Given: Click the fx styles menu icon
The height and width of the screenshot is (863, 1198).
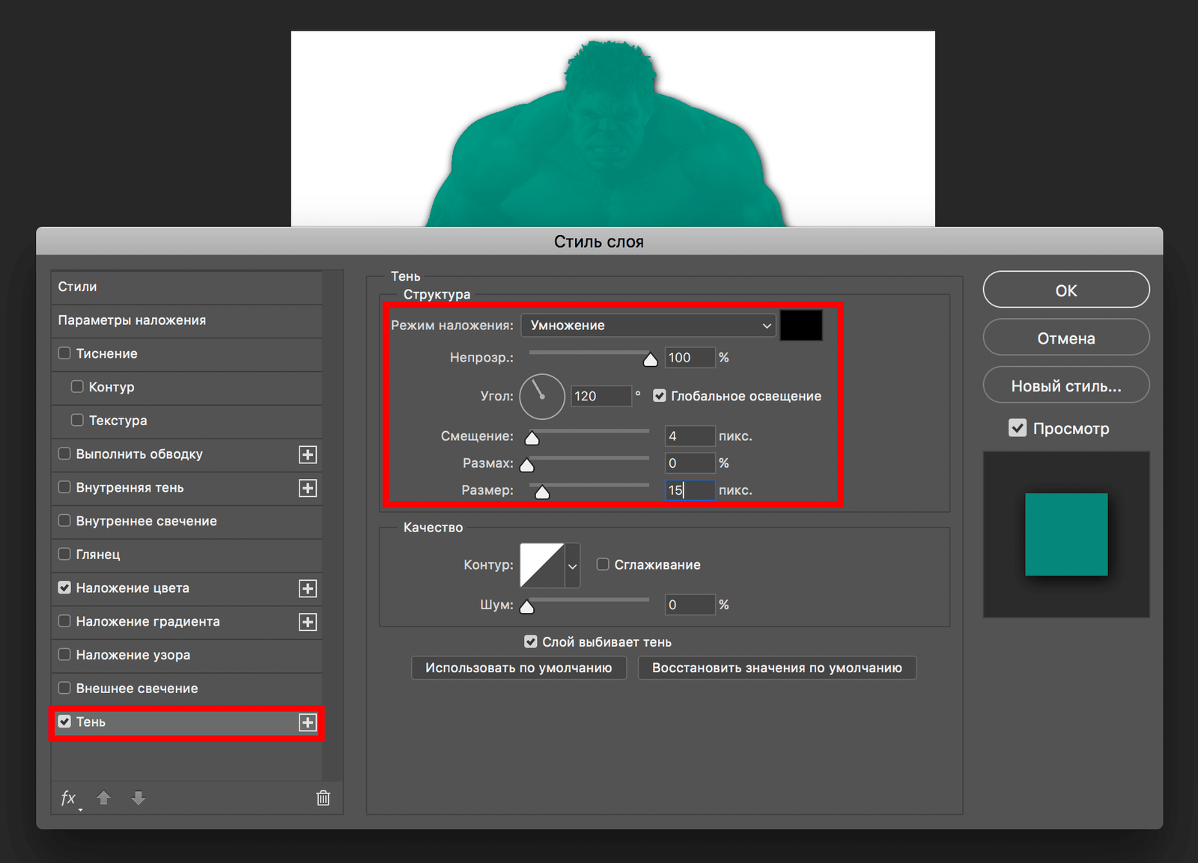Looking at the screenshot, I should pos(69,798).
